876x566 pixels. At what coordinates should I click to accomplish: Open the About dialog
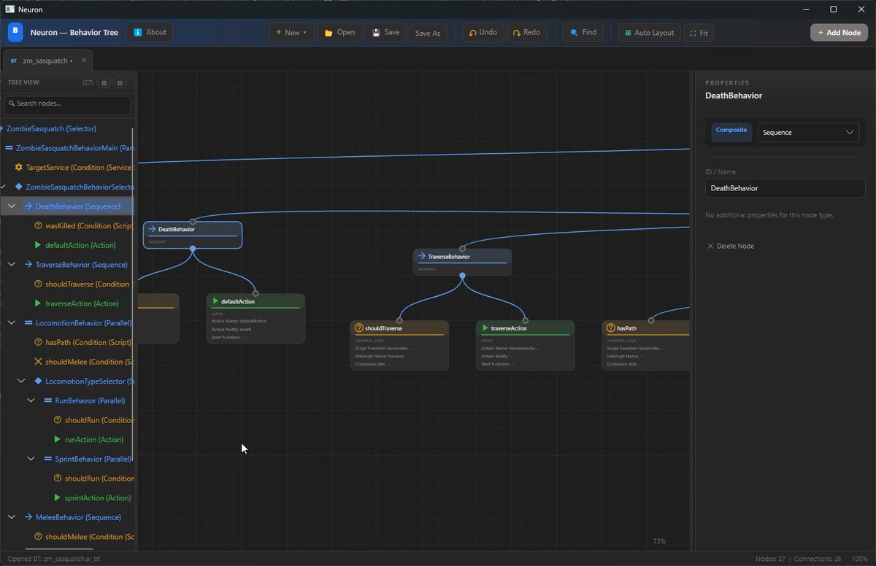150,32
